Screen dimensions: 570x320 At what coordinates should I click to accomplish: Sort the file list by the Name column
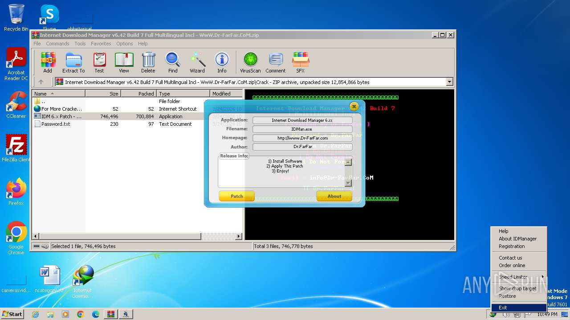coord(58,94)
